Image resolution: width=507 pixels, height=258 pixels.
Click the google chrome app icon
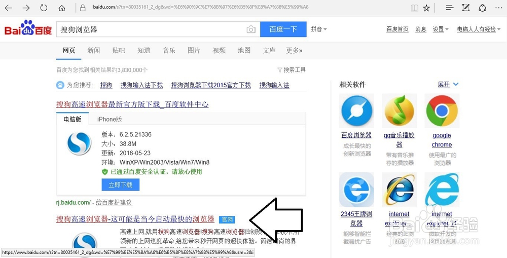coord(442,110)
